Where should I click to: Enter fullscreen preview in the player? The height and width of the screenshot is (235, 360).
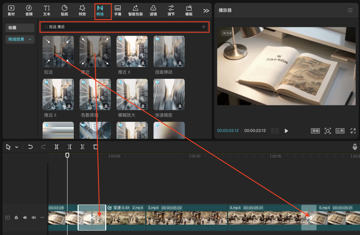click(x=353, y=131)
